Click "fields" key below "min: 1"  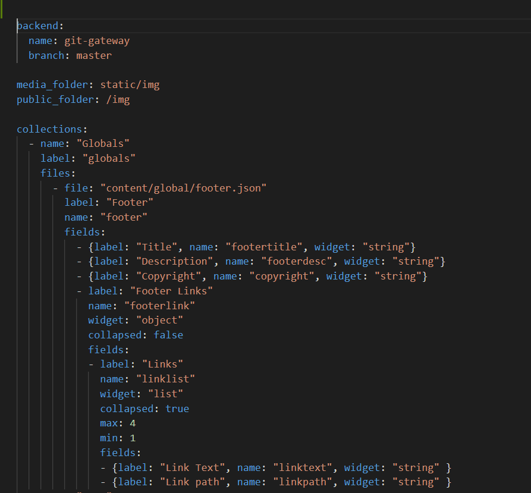pyautogui.click(x=118, y=453)
